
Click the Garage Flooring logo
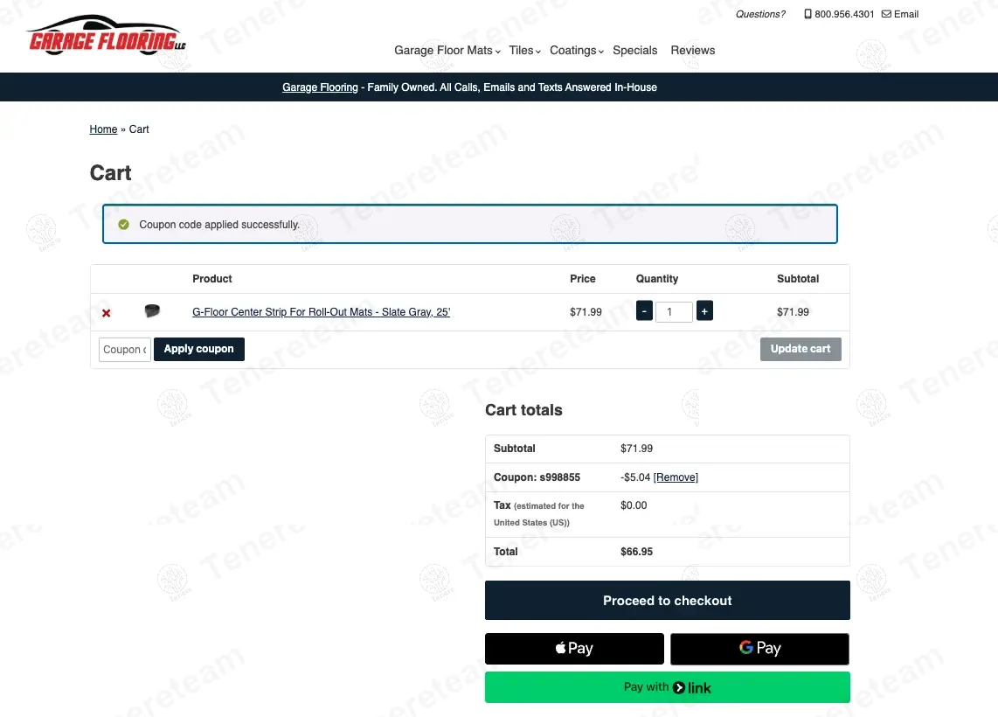[106, 37]
